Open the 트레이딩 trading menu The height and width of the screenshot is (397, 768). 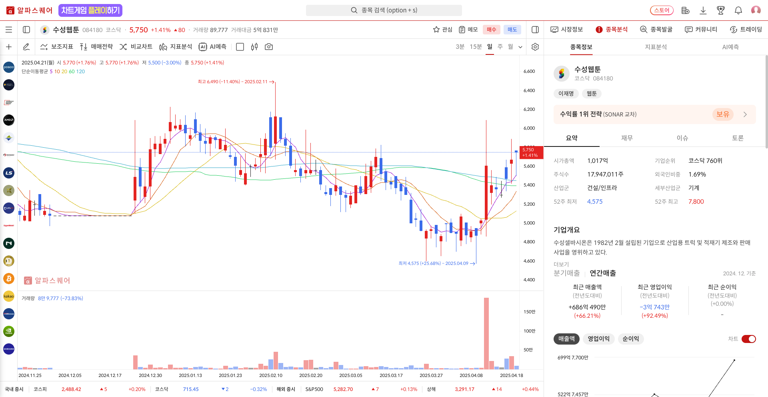coord(746,30)
